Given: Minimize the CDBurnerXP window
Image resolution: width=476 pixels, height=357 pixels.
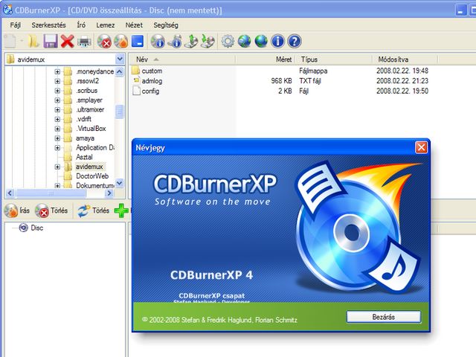Looking at the screenshot, I should (x=460, y=10).
